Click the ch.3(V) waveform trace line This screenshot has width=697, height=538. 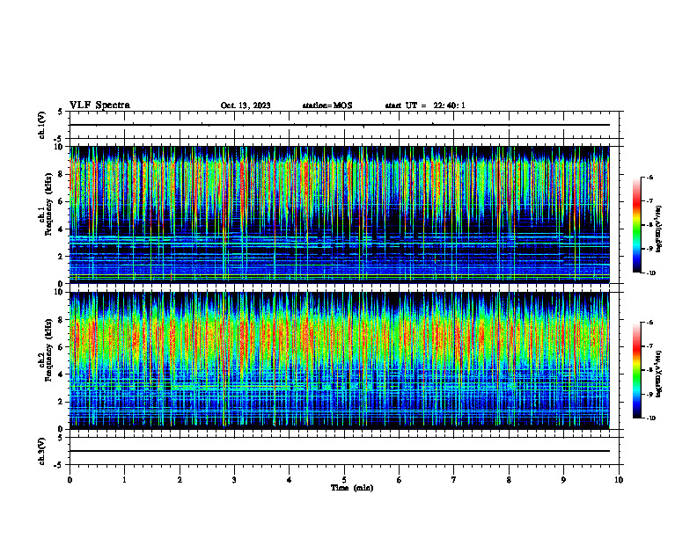pyautogui.click(x=340, y=451)
